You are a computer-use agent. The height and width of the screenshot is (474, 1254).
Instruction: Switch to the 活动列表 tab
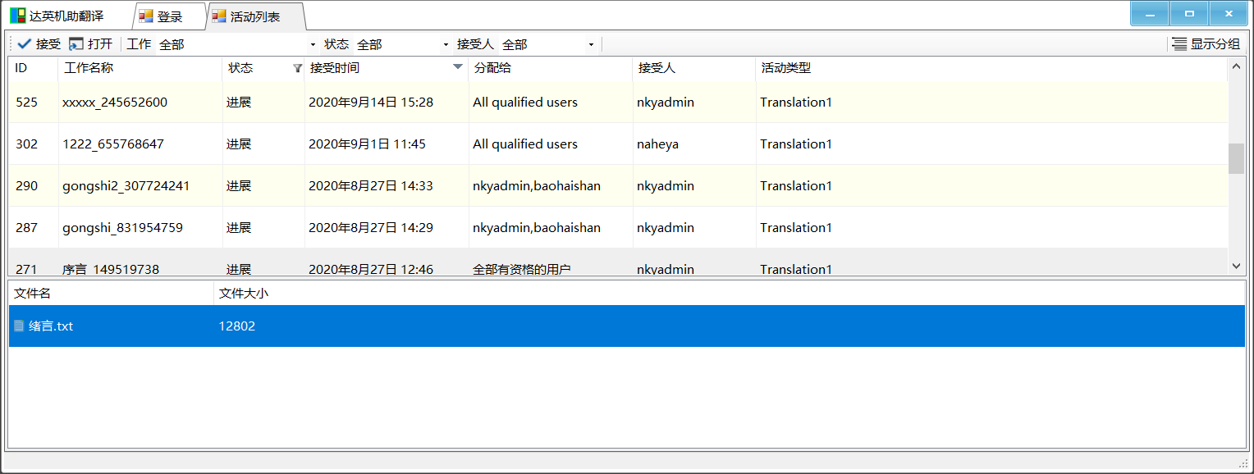(x=254, y=16)
